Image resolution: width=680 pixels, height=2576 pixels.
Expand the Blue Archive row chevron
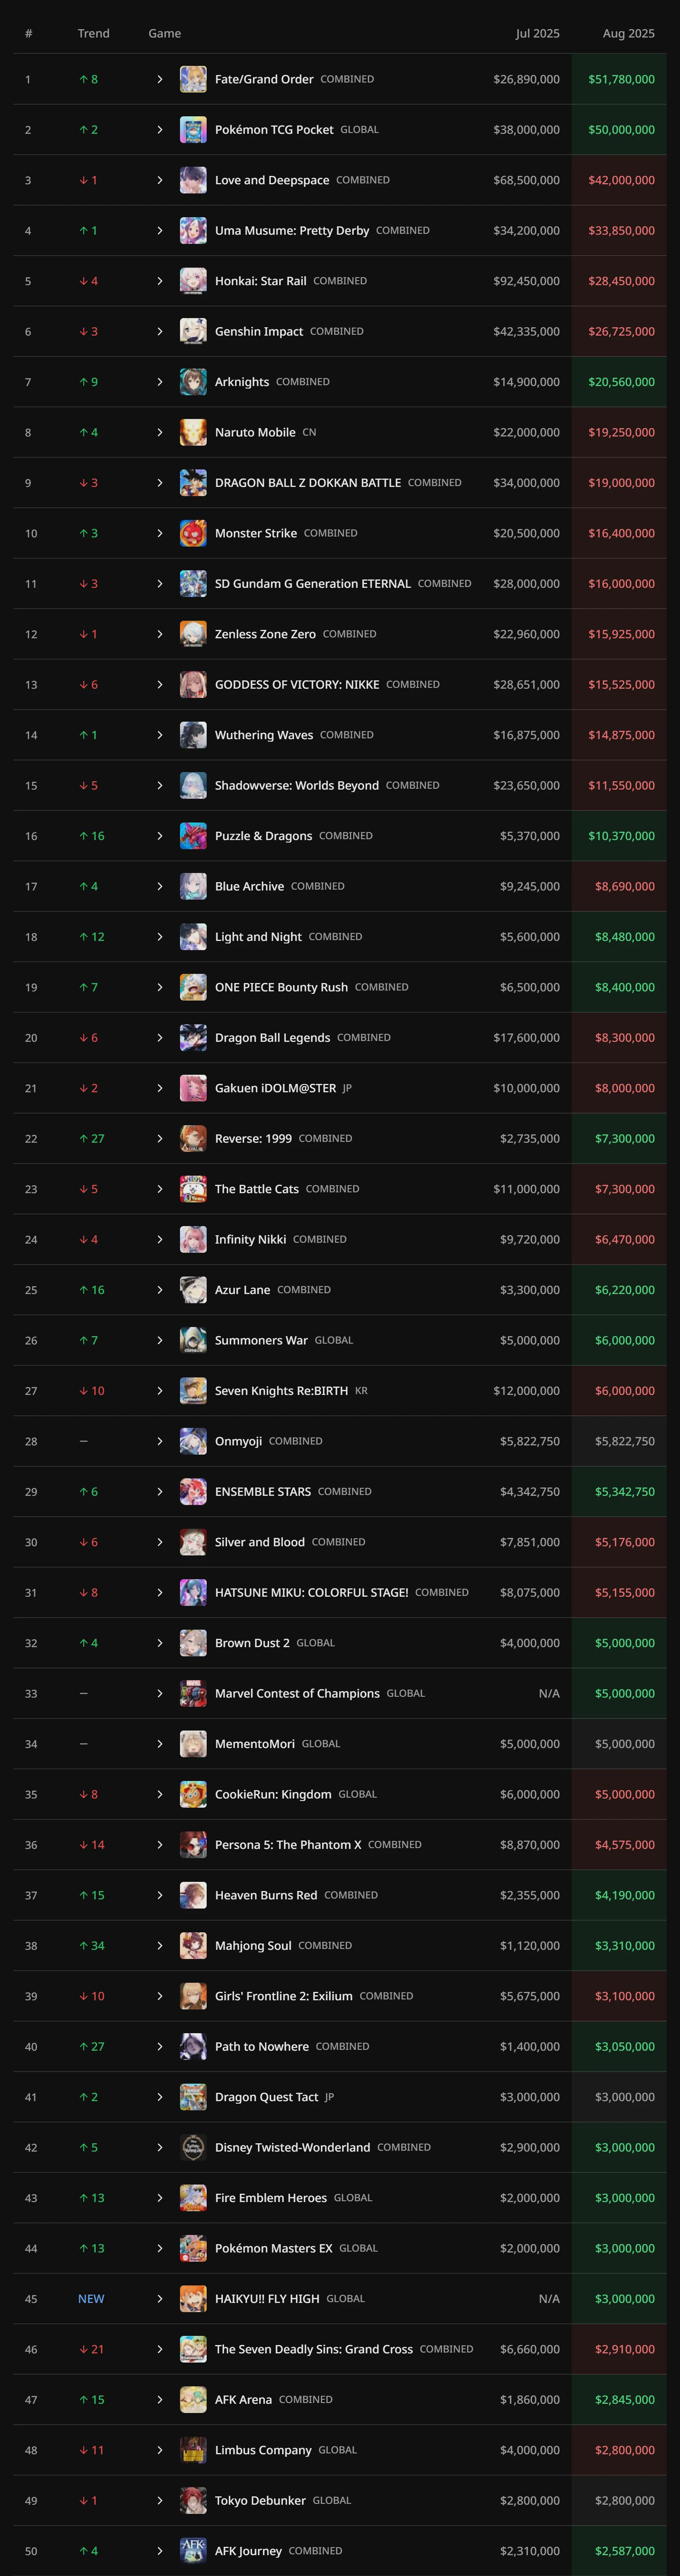(x=160, y=886)
